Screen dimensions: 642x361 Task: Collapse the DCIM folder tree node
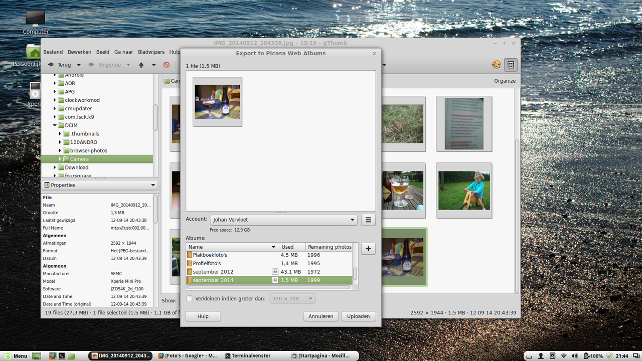click(x=55, y=125)
